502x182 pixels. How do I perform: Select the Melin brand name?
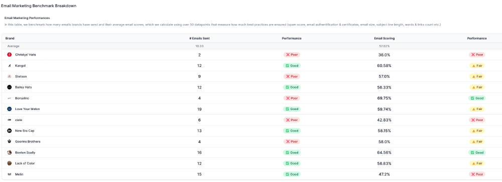point(19,174)
